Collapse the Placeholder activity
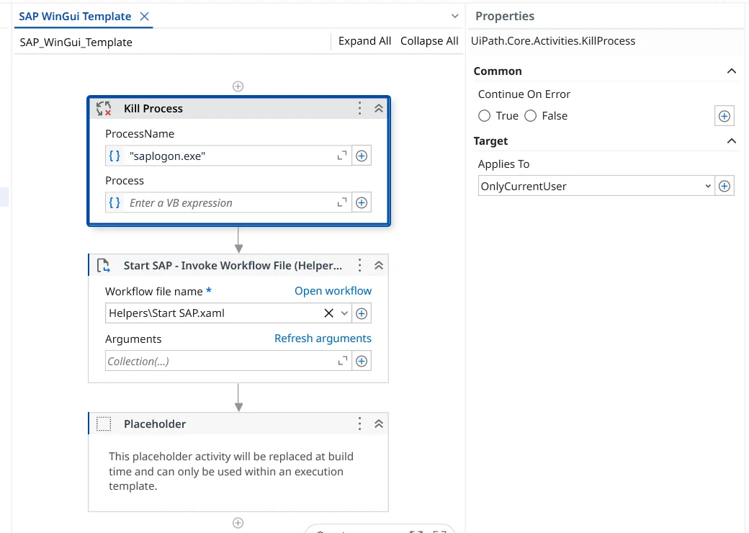749x533 pixels. click(x=379, y=424)
